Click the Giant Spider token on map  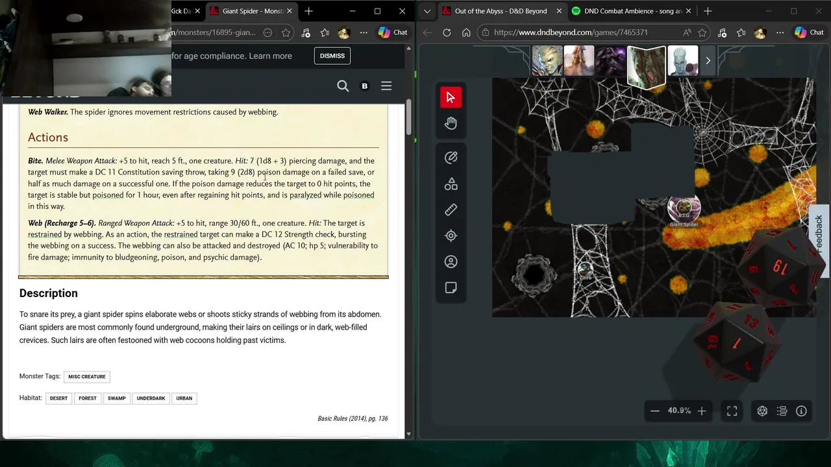coord(684,209)
